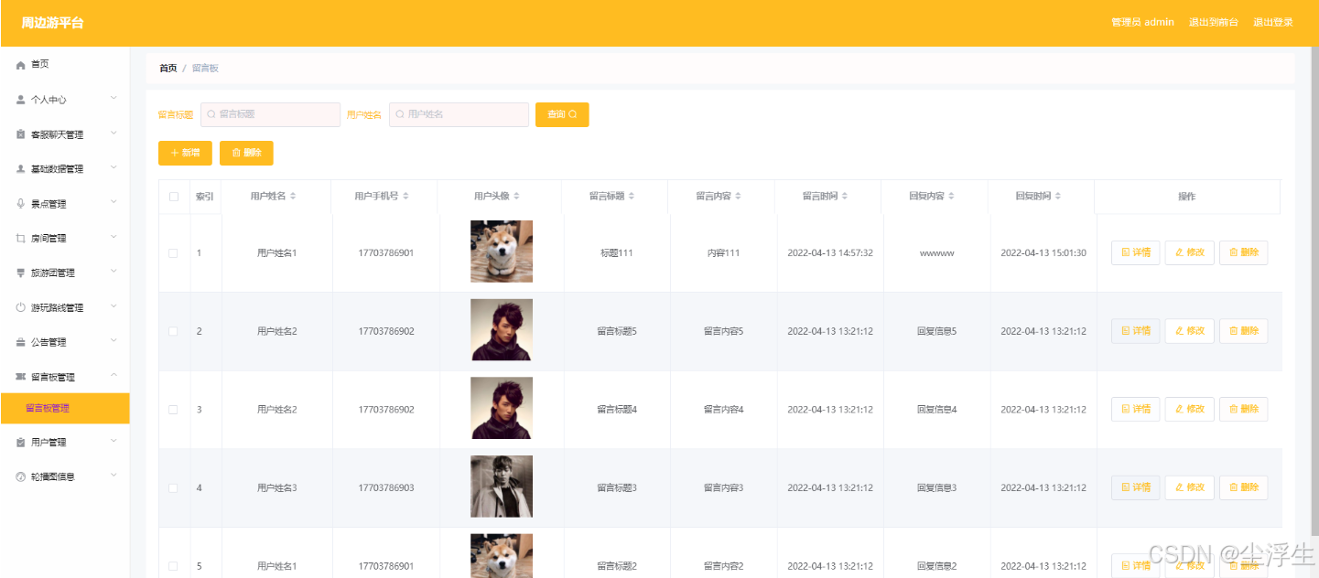Screen dimensions: 1319x578
Task: Open 详情 for row 1
Action: pos(1136,252)
